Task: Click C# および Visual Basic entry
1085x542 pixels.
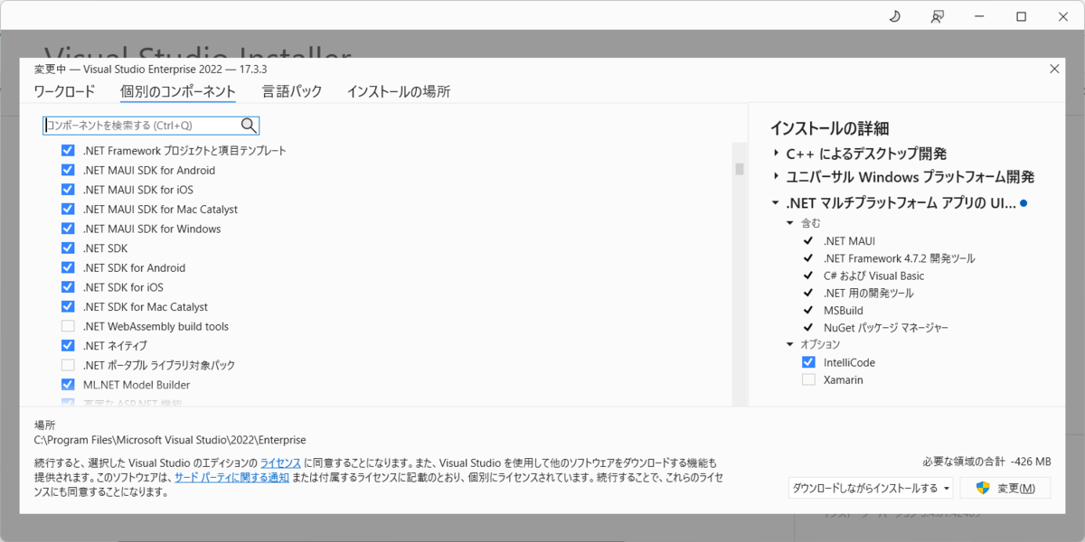Action: coord(873,276)
